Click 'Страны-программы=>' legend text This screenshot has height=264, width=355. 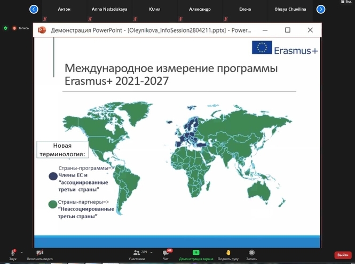tap(86, 168)
